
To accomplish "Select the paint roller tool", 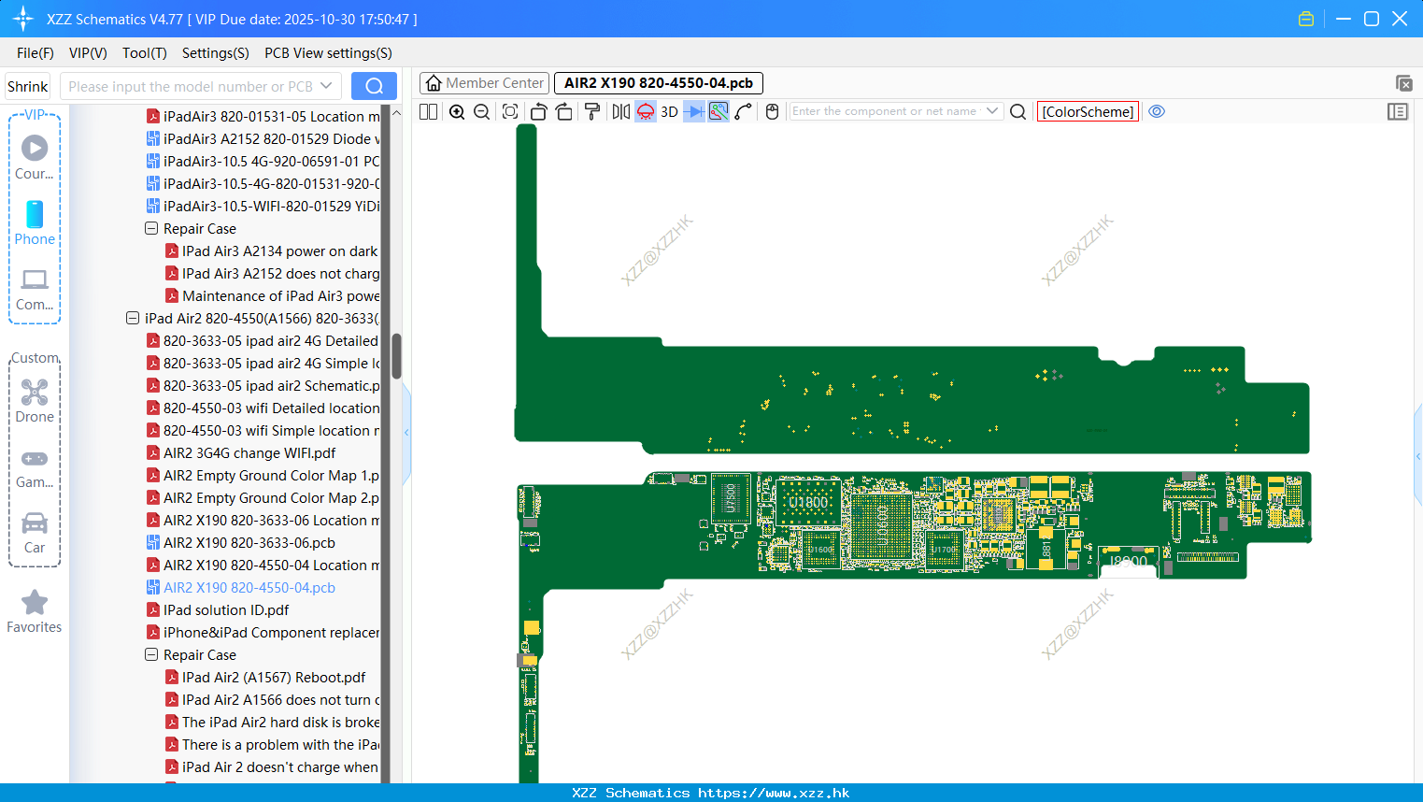I will pos(592,111).
